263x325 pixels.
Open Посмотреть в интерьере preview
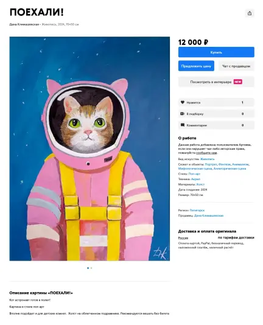(x=216, y=82)
